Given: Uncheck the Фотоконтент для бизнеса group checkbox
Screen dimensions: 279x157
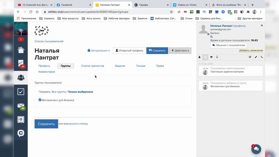Looking at the screenshot, I should 40,100.
